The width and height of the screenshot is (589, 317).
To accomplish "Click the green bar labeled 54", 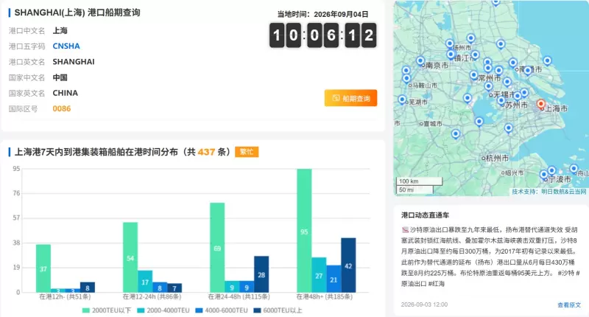I will tap(130, 257).
